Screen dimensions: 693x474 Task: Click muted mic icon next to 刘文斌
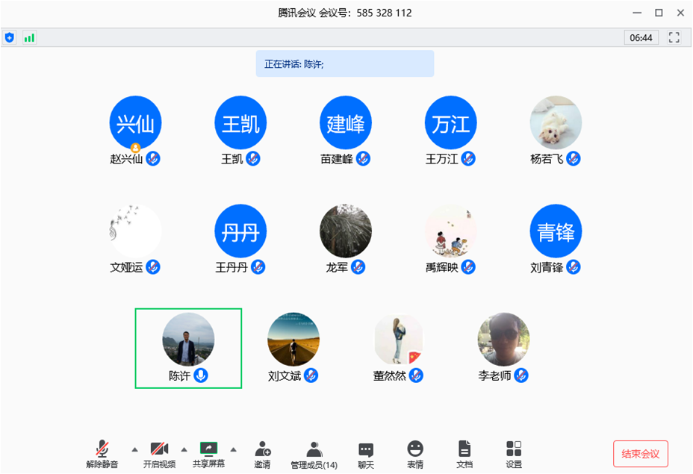311,375
